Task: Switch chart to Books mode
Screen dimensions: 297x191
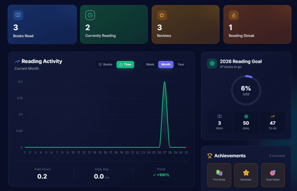Action: pos(106,64)
